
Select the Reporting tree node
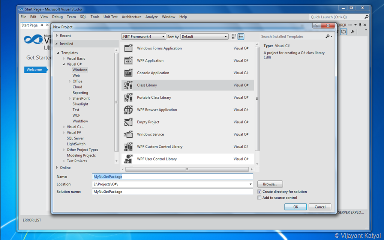pos(80,93)
